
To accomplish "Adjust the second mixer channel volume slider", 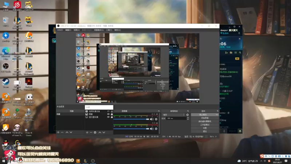I will (x=131, y=129).
